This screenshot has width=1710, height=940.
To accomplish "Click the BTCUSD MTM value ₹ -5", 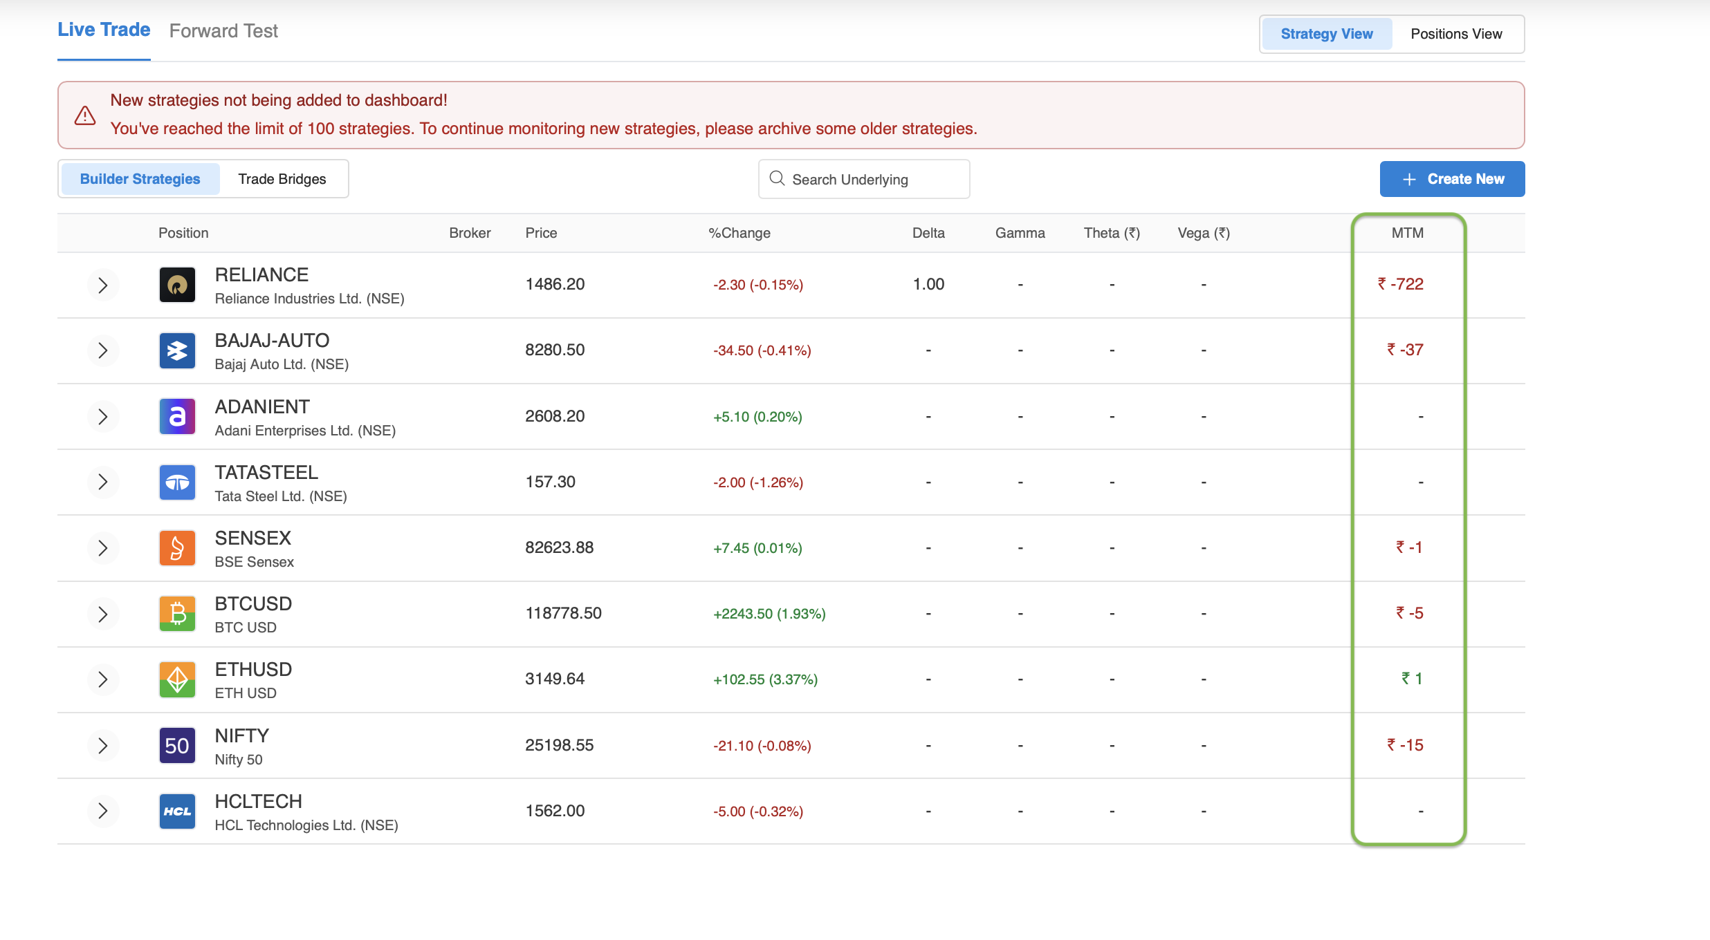I will (1409, 613).
